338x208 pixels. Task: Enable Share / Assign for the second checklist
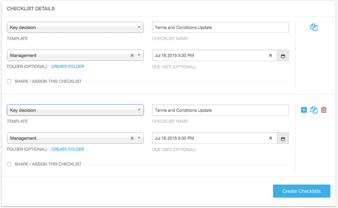pos(9,164)
